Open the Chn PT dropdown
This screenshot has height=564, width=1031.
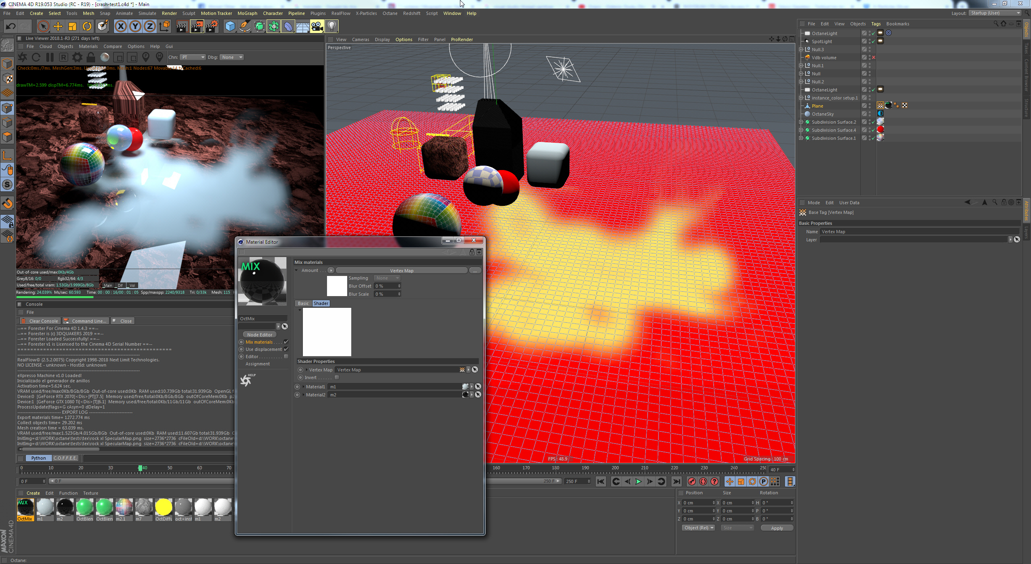pos(193,57)
